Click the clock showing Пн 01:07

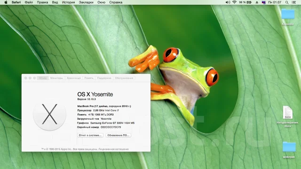point(275,2)
